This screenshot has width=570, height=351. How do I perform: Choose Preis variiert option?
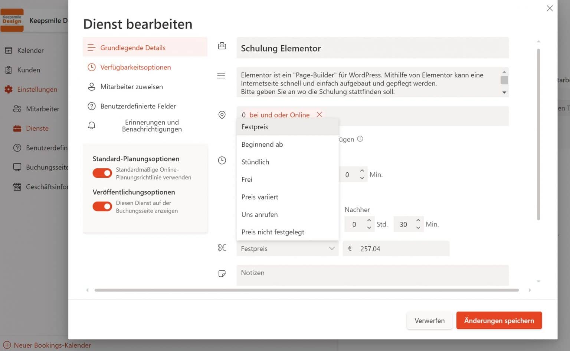coord(288,197)
